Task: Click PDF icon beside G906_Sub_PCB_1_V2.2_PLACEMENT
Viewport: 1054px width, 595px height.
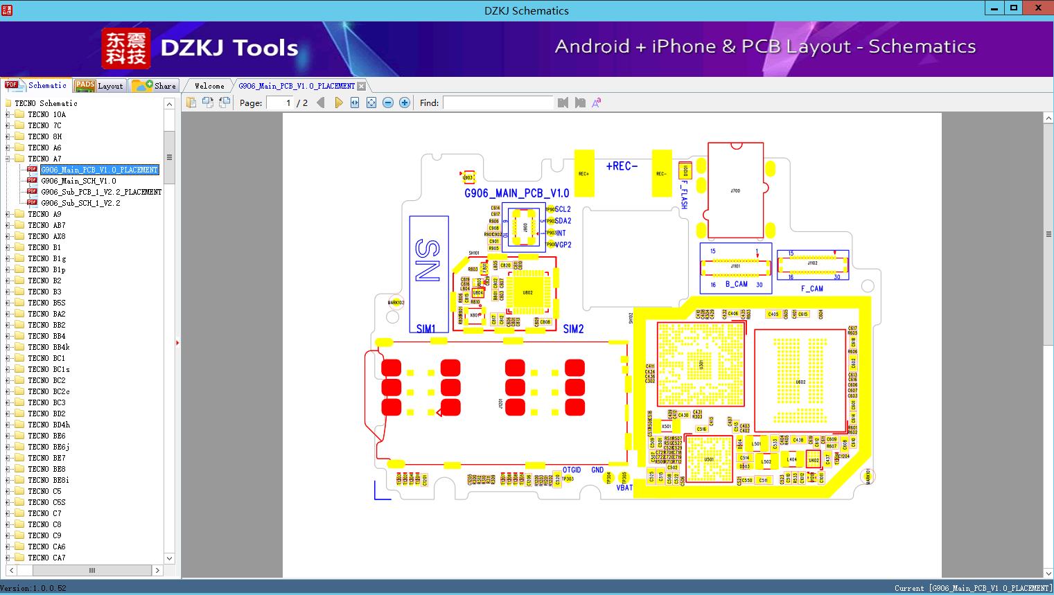Action: click(x=32, y=192)
